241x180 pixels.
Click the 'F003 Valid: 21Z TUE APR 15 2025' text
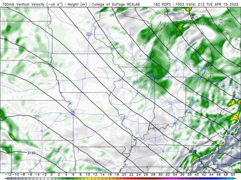[x=207, y=4]
